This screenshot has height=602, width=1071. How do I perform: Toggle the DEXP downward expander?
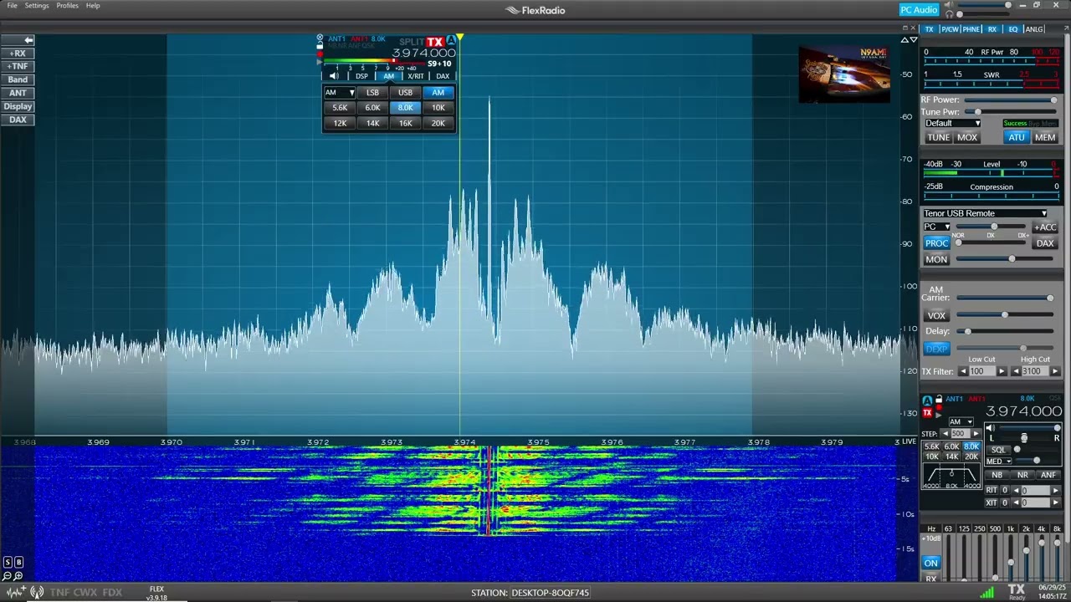[x=936, y=349]
